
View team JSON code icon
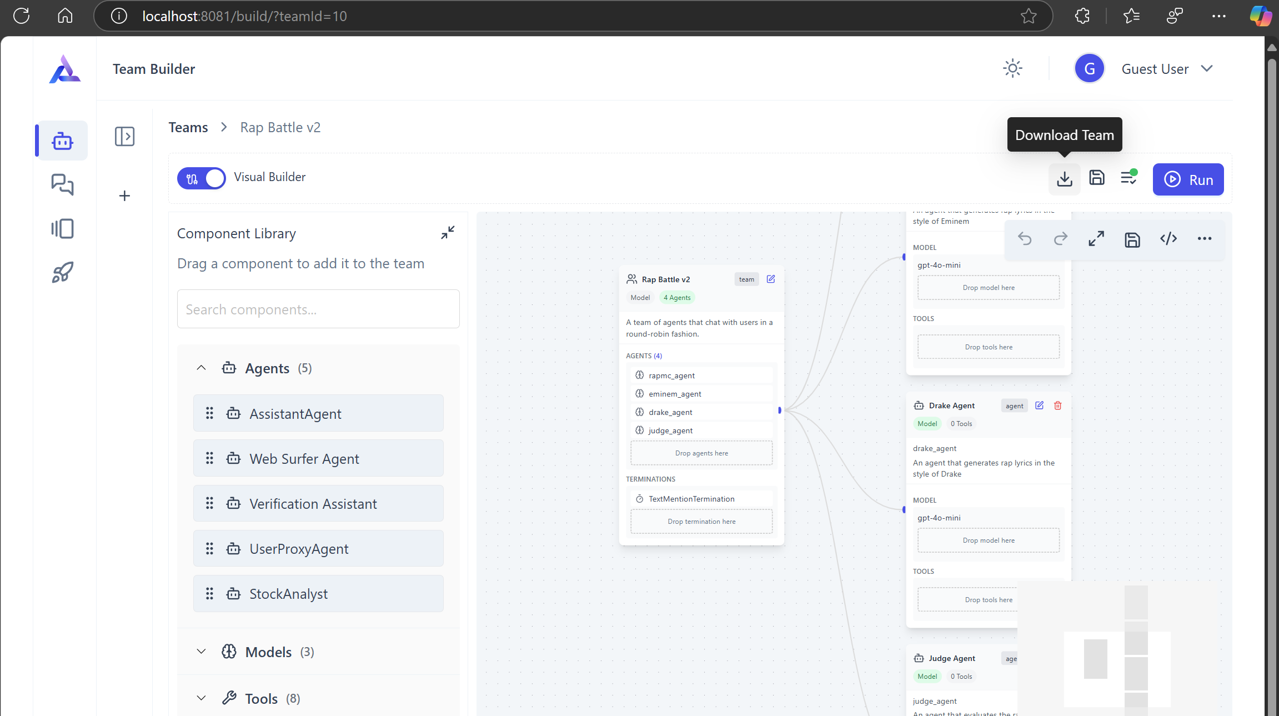(1168, 238)
